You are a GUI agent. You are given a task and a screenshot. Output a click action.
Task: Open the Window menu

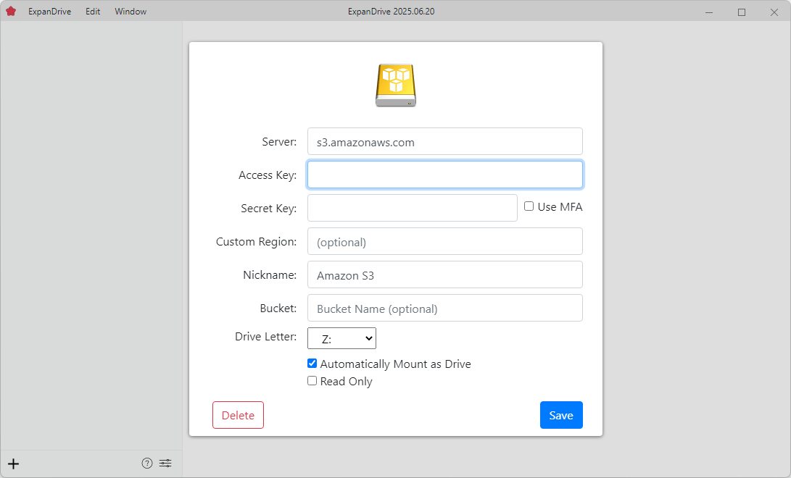coord(131,11)
